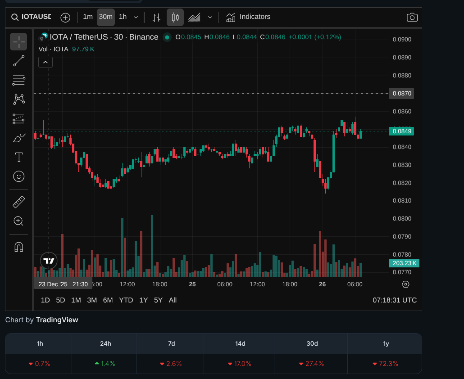Select the trend line drawing tool

18,61
